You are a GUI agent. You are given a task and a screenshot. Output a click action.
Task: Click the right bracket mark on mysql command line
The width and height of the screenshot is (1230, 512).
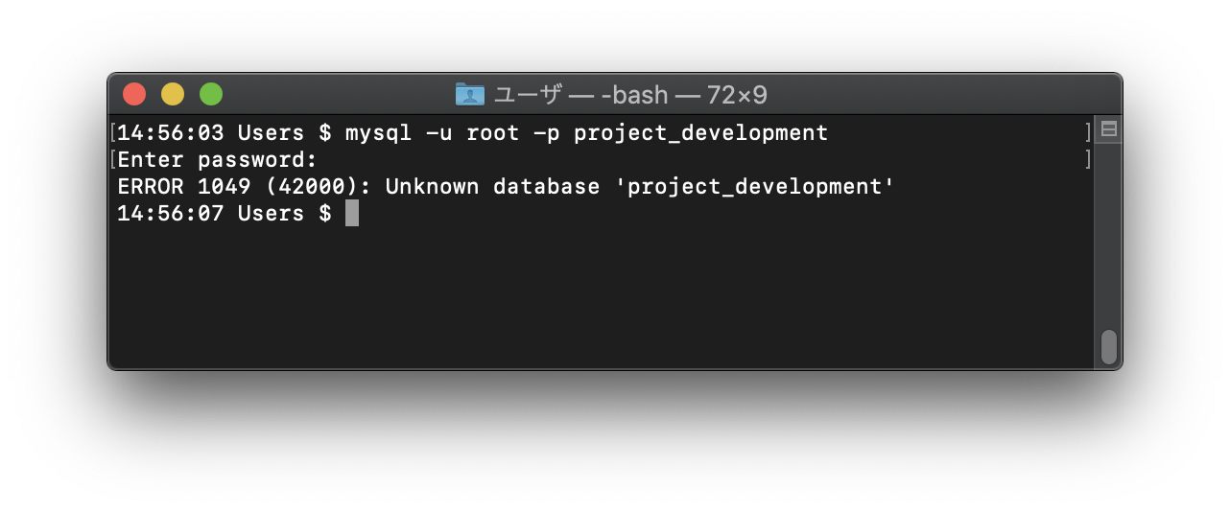tap(1088, 132)
